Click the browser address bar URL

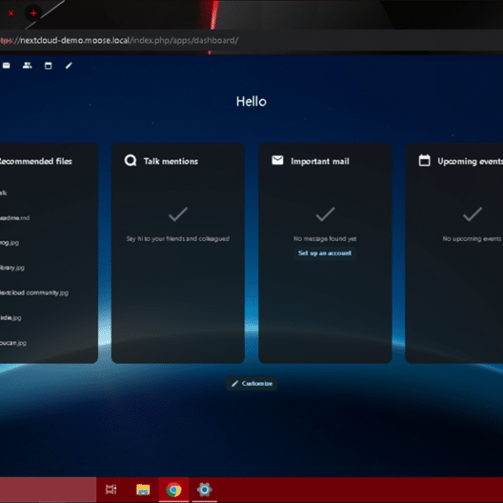click(120, 40)
